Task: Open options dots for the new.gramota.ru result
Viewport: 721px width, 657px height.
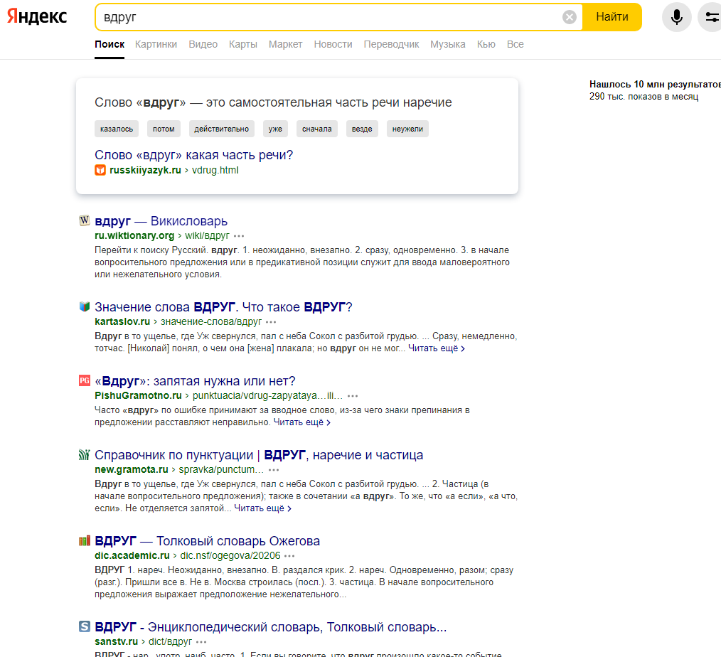Action: coord(274,470)
